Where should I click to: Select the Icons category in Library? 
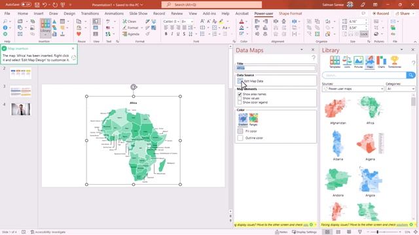tap(347, 62)
